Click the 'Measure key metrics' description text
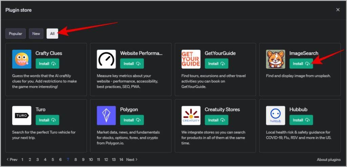Screen dimensions: 347x167 127,81
